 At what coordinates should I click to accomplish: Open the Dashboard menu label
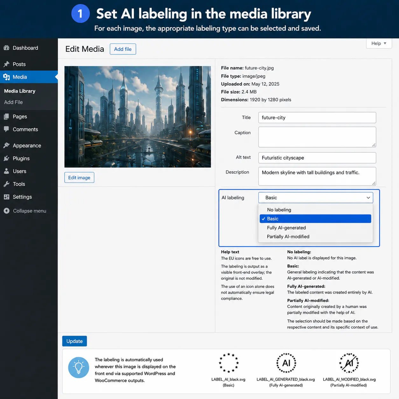25,48
